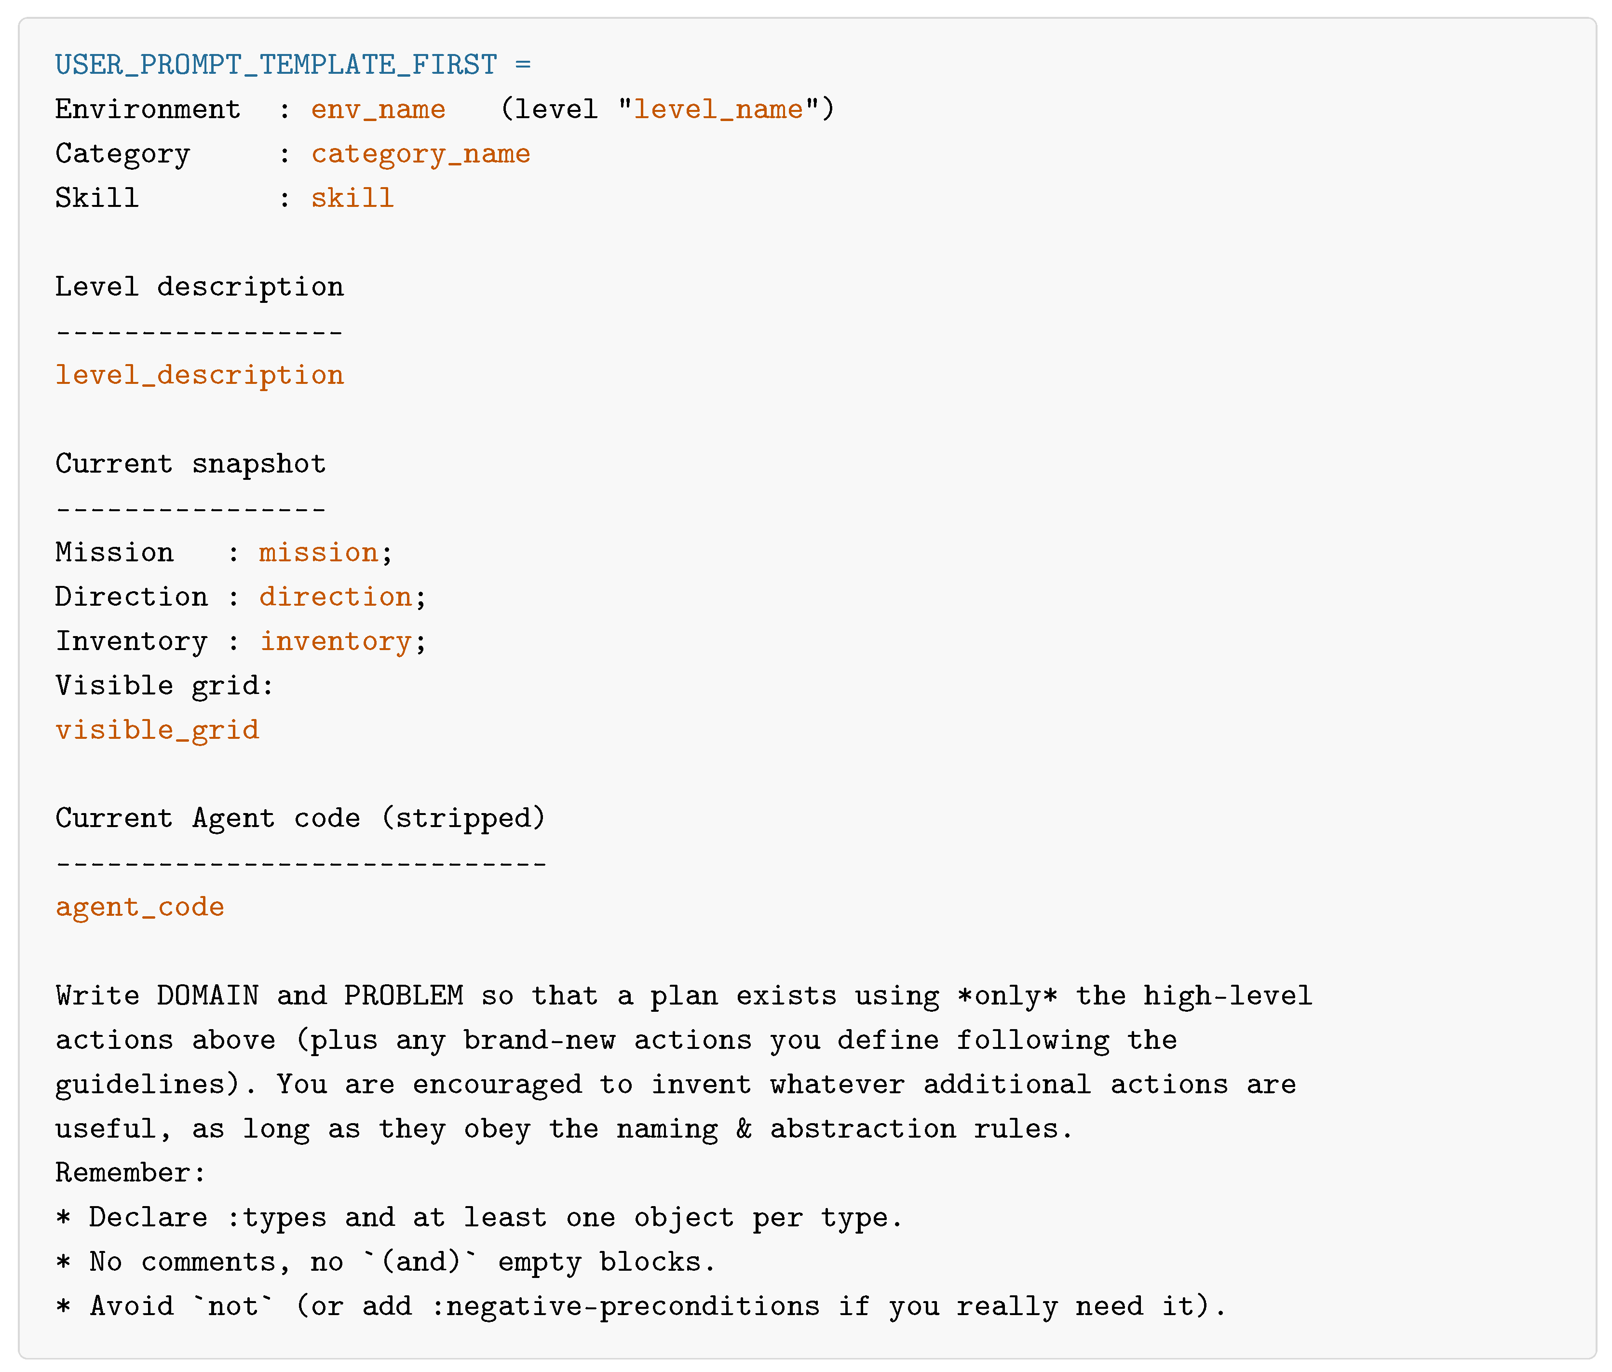Click the Write DOMAIN and PROBLEM sentence
1612x1372 pixels.
tap(684, 1062)
